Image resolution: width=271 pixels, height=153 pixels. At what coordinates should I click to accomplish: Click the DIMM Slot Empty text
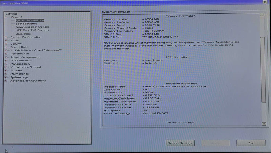coord(160,37)
